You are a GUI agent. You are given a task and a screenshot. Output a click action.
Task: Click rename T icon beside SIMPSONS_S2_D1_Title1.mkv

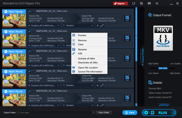34,11
